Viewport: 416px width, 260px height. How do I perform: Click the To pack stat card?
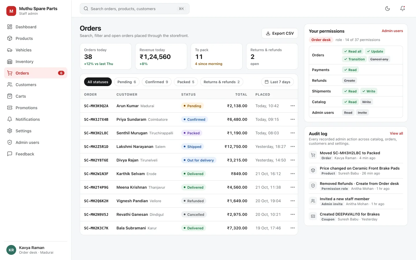tap(217, 56)
